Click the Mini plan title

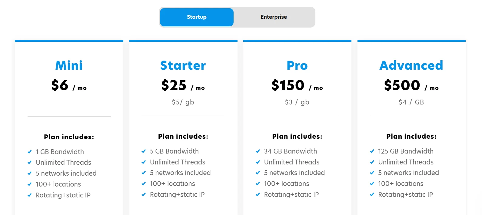[x=69, y=65]
